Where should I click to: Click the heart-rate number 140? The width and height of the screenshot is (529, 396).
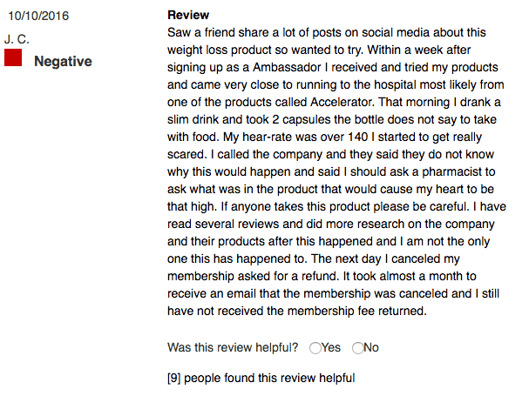tap(357, 138)
